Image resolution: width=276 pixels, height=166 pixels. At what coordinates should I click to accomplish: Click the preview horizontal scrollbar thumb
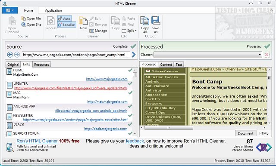[169, 128]
